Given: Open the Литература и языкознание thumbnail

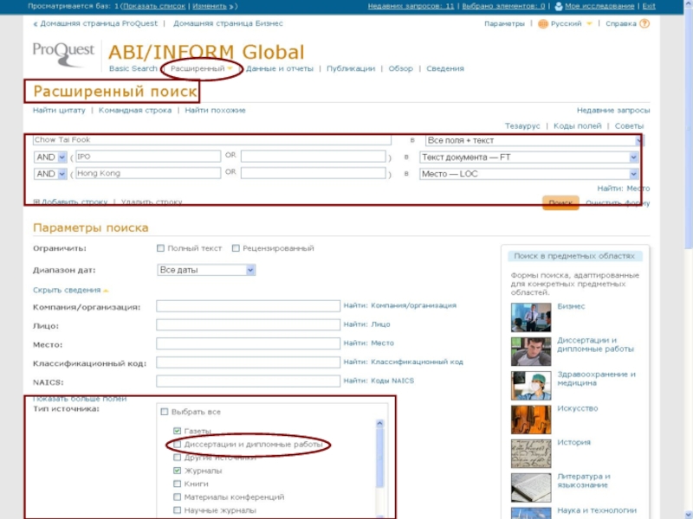Looking at the screenshot, I should click(531, 487).
